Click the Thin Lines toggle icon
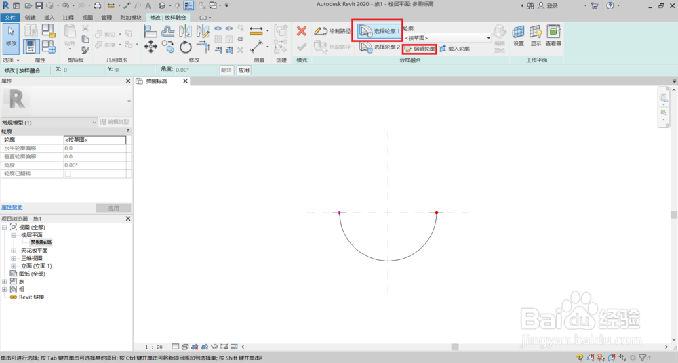Image resolution: width=678 pixels, height=363 pixels. coord(188,5)
